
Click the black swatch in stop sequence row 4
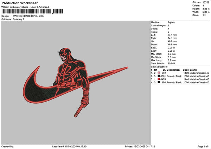(159, 82)
